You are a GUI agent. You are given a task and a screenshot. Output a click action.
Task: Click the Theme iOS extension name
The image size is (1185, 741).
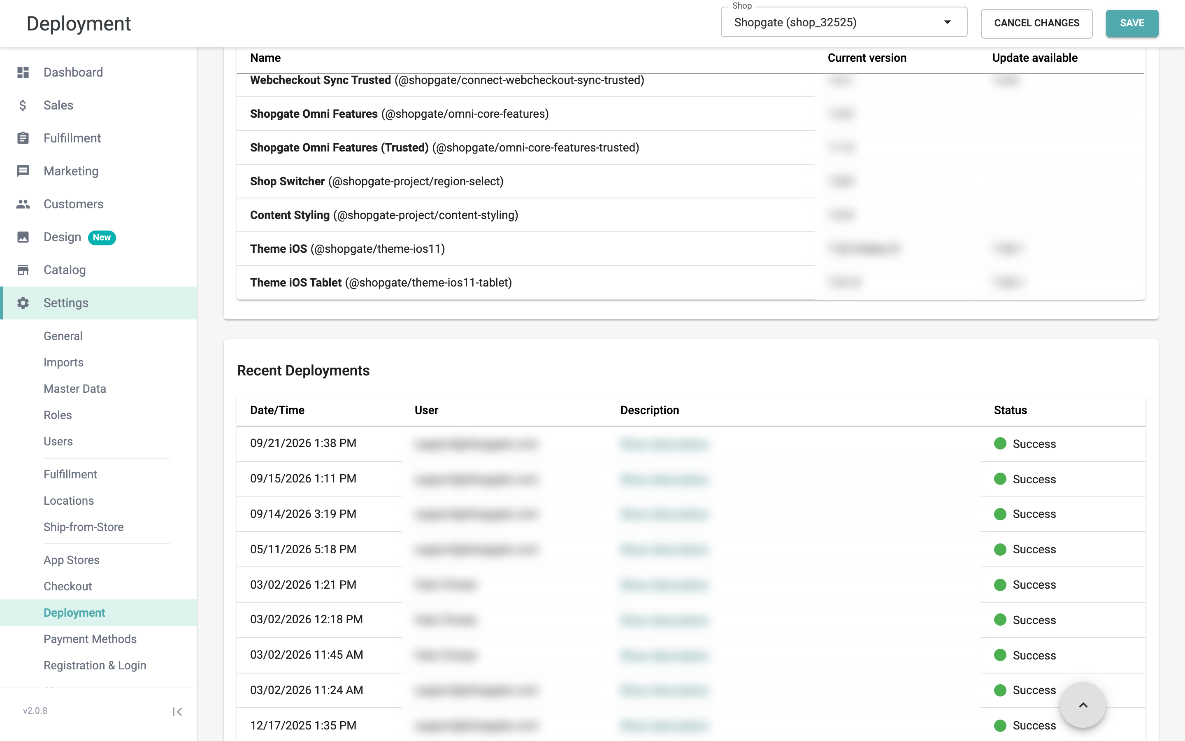coord(279,249)
